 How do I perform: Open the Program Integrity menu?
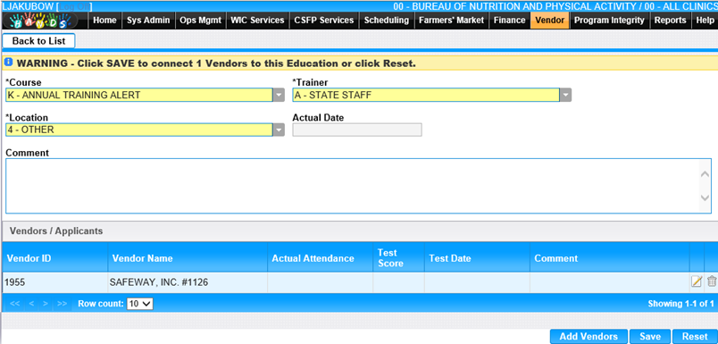pos(609,21)
